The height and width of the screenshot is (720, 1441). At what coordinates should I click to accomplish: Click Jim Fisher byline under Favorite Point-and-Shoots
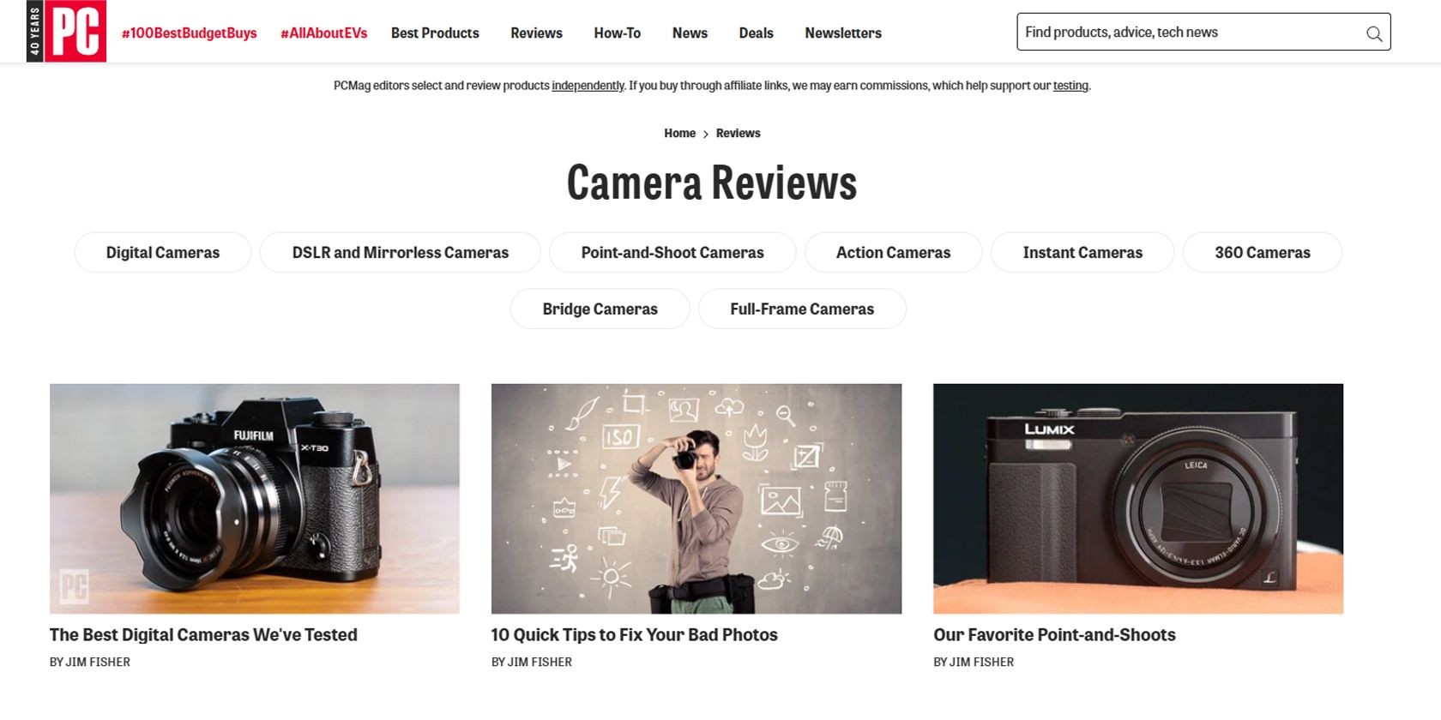[x=974, y=662]
